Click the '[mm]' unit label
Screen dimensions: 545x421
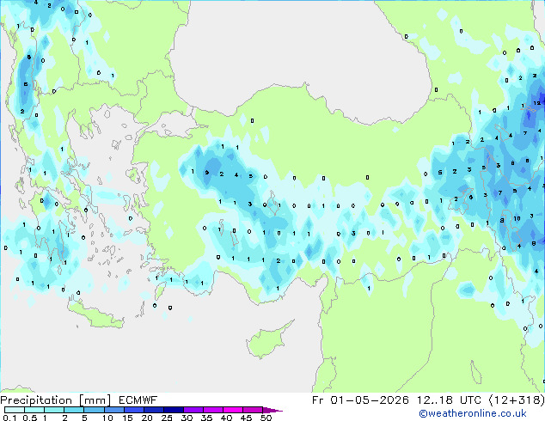[95, 400]
